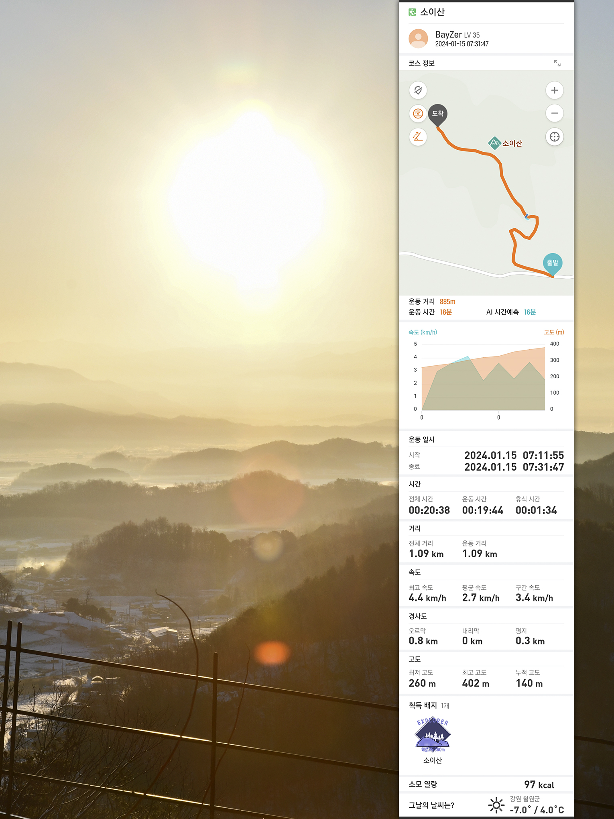The height and width of the screenshot is (819, 614).
Task: Click the flat 0.3 km value
Action: coord(530,641)
